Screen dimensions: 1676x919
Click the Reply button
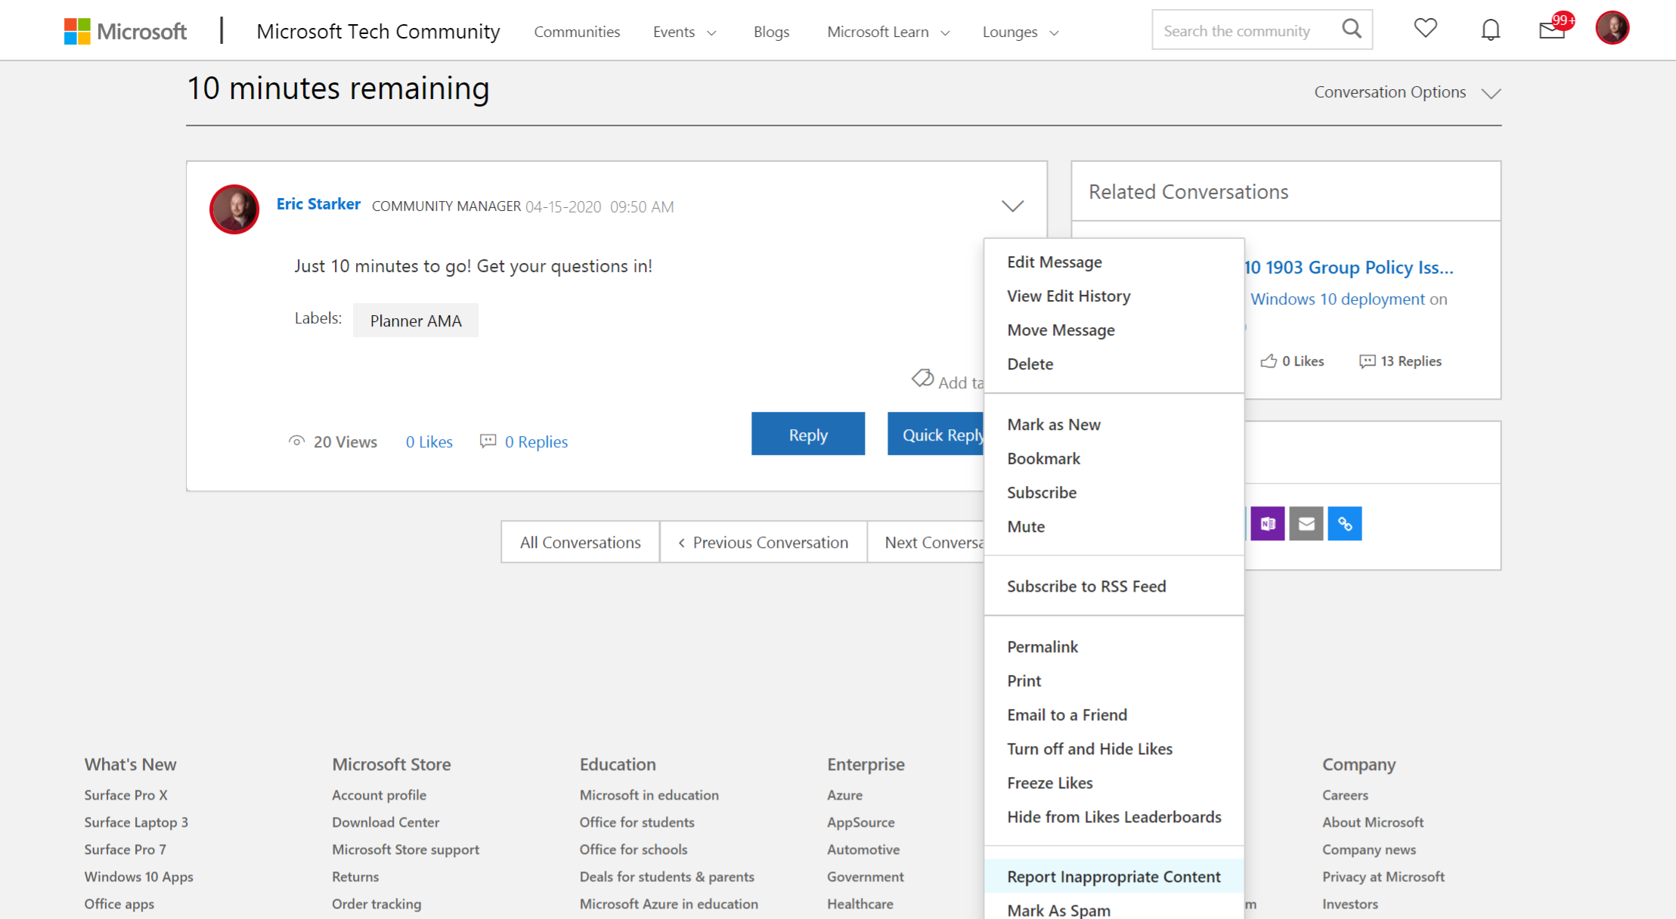807,434
